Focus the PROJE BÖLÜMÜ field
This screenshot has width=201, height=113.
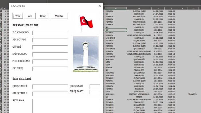click(x=50, y=62)
